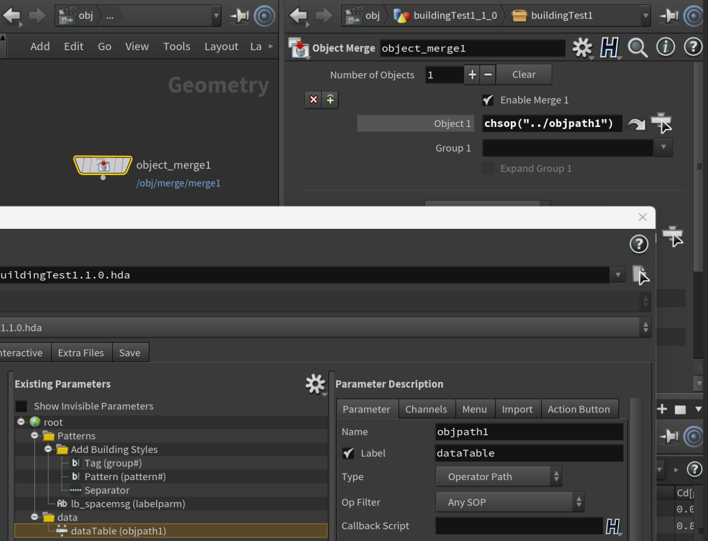
Task: Browse for hda file with file chooser icon
Action: tap(640, 275)
